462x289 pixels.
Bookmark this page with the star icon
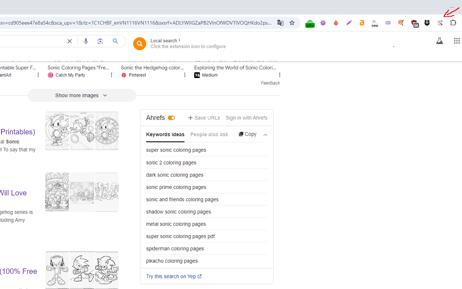click(x=292, y=23)
